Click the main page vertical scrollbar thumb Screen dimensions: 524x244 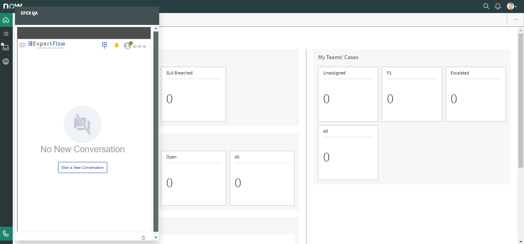point(521,100)
